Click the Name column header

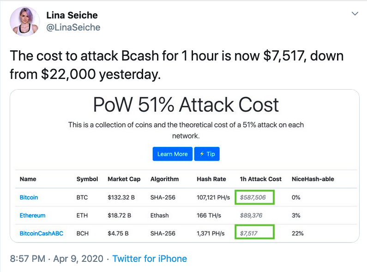point(28,179)
